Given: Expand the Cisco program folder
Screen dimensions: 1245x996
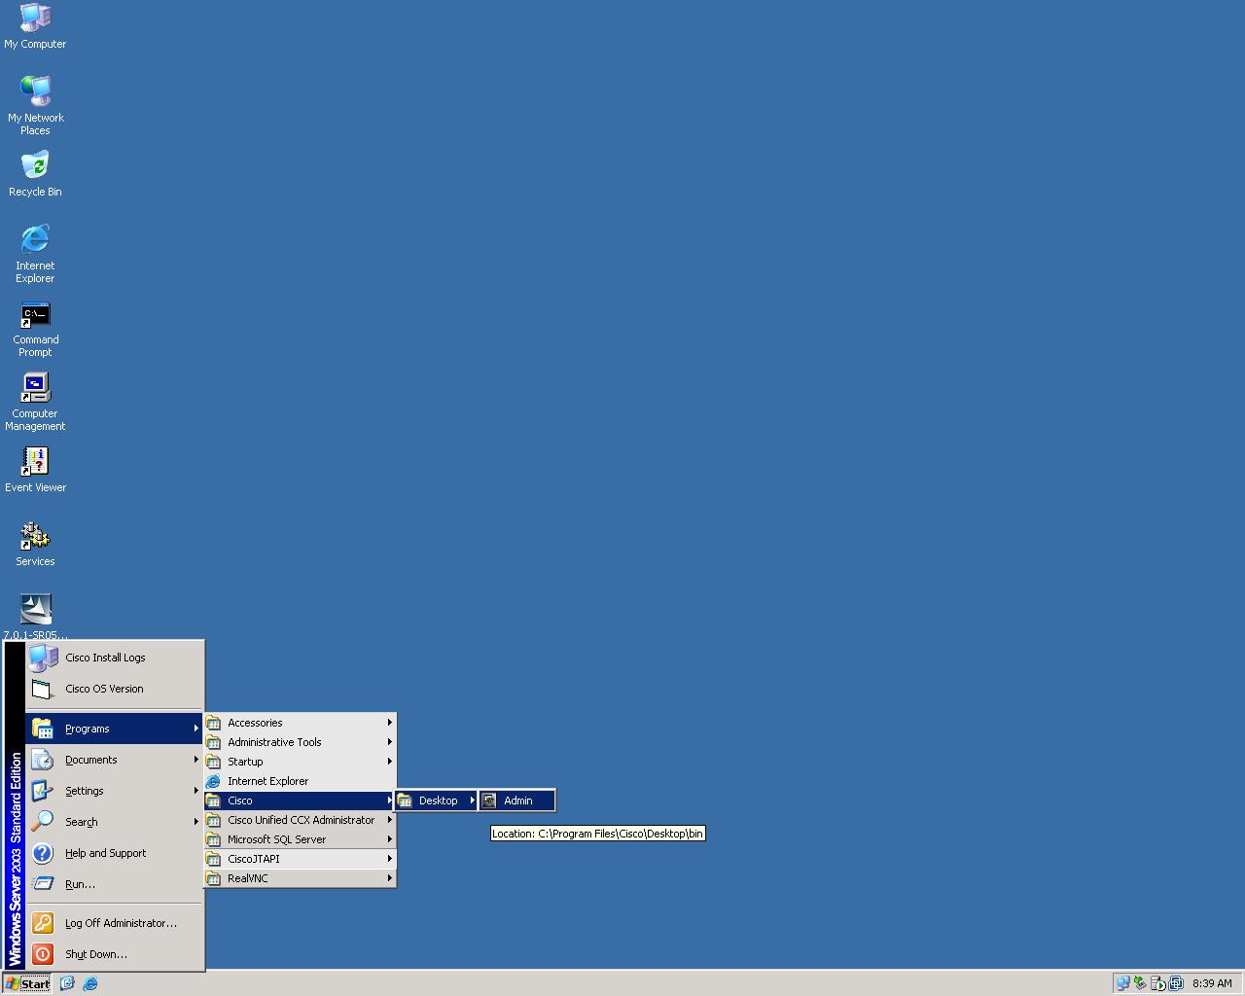Looking at the screenshot, I should click(x=300, y=800).
